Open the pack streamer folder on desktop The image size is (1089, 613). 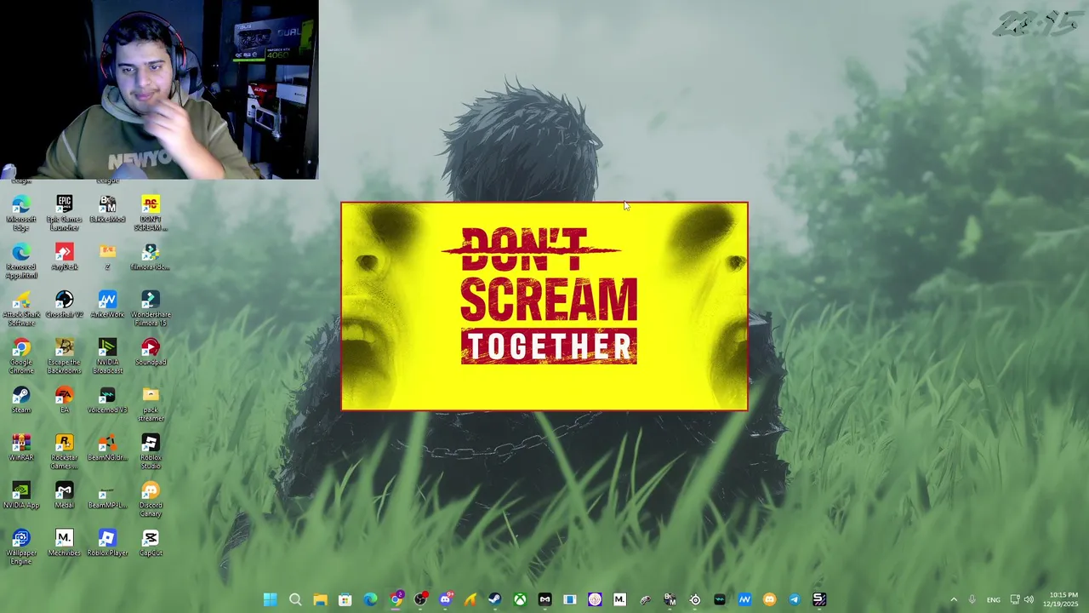(x=151, y=404)
